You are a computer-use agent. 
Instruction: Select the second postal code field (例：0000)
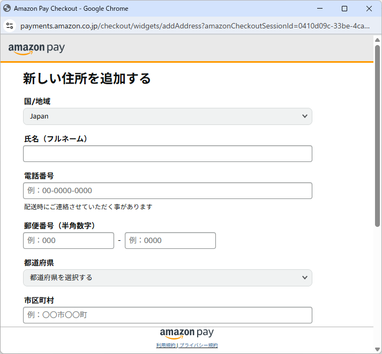click(170, 241)
